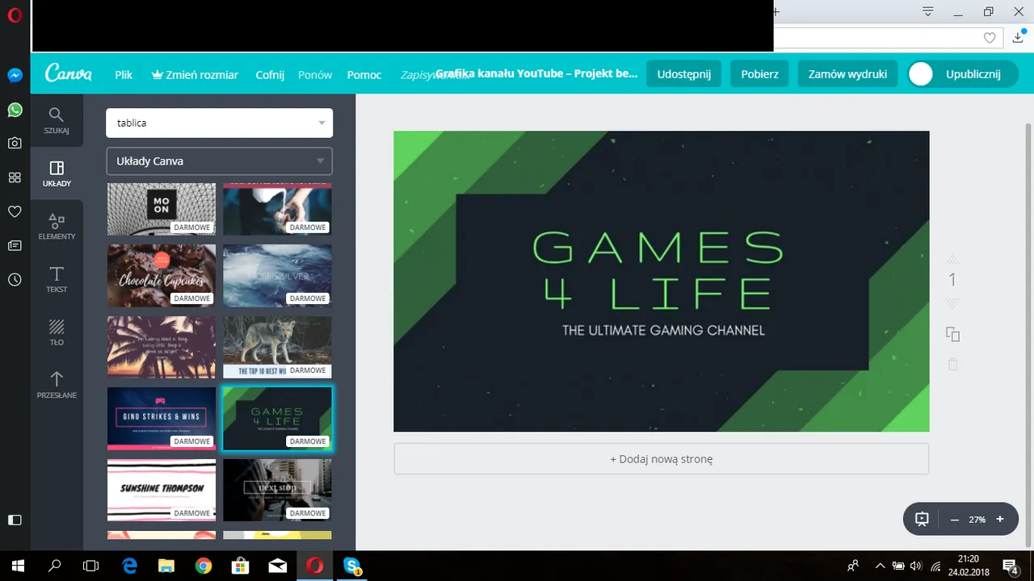Open the Tekst tool panel
This screenshot has height=581, width=1034.
point(57,279)
